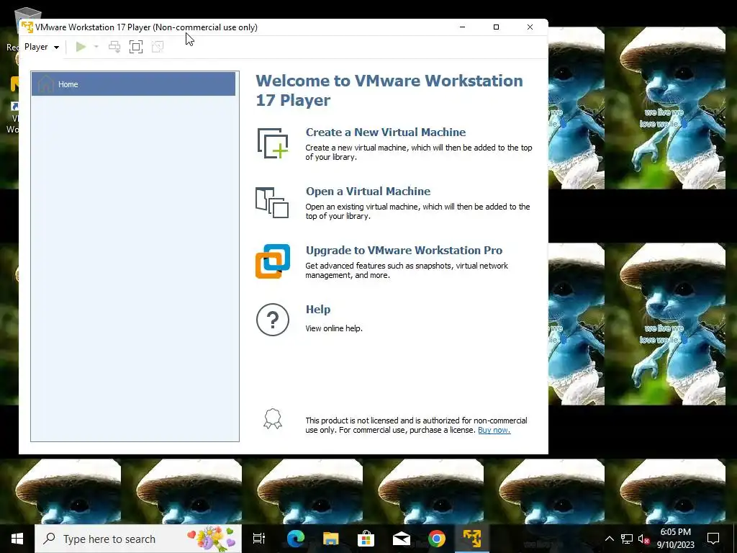Minimize the VMware Player window

point(463,27)
